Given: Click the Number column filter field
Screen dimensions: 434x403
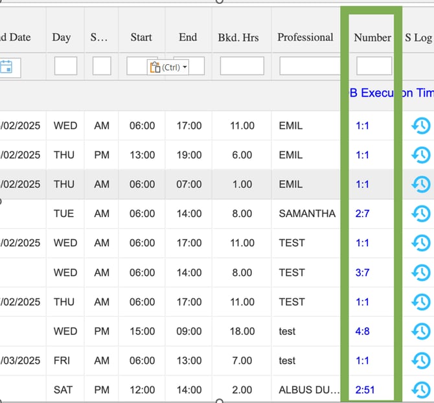Looking at the screenshot, I should click(374, 66).
